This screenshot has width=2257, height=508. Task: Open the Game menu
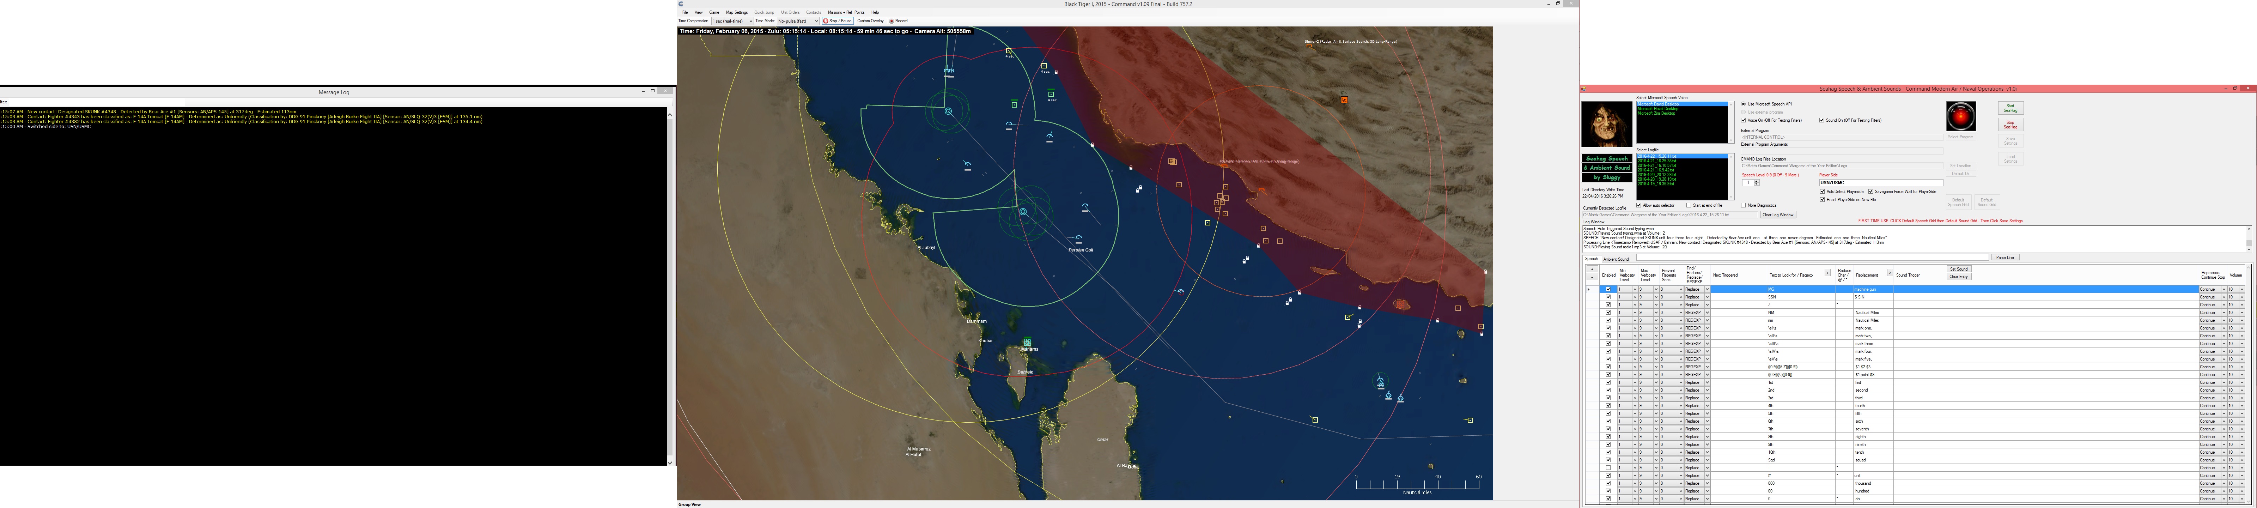(x=714, y=12)
